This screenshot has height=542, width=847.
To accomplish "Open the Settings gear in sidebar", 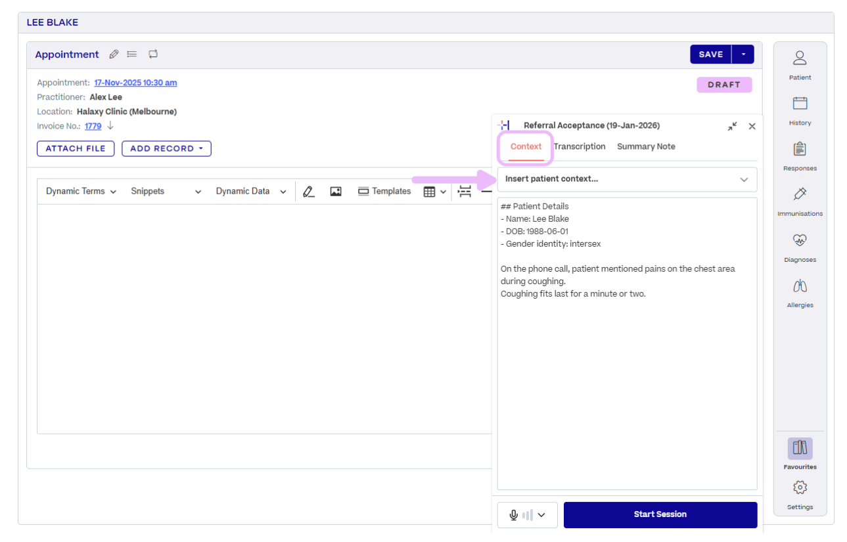I will click(x=800, y=488).
